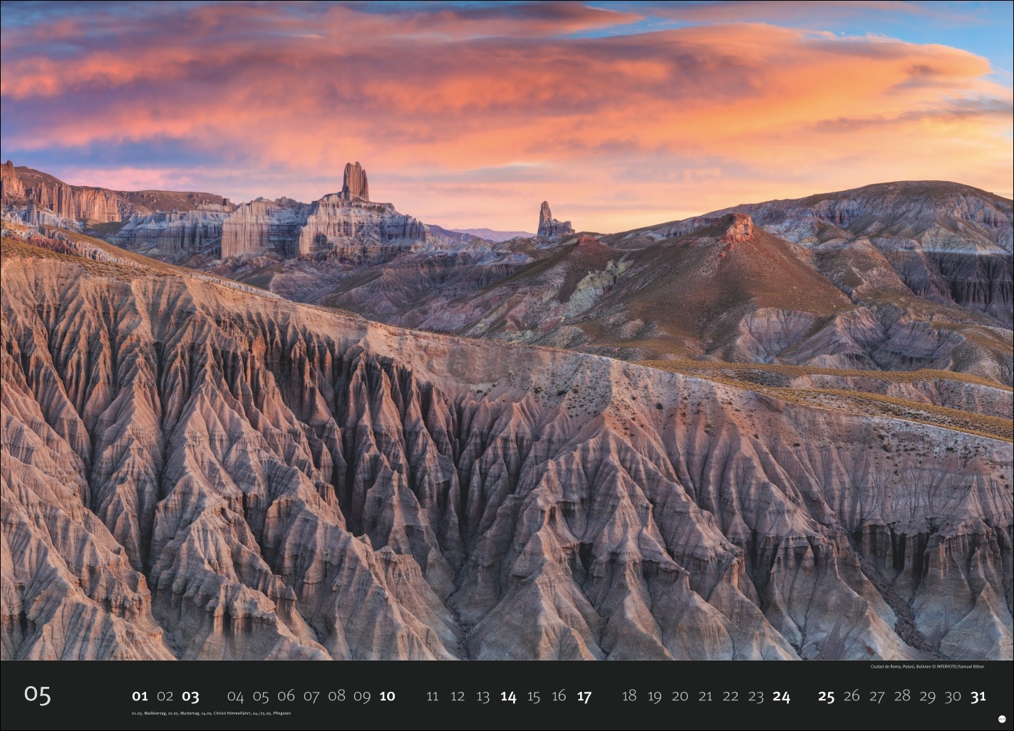Click the smaller rock spire near center horizon

click(x=546, y=217)
